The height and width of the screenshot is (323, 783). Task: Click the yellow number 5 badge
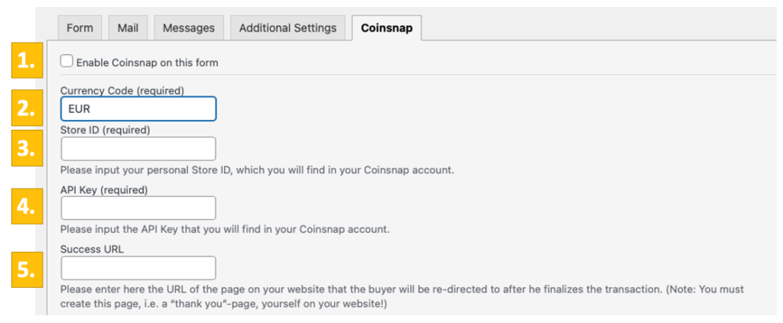[28, 270]
